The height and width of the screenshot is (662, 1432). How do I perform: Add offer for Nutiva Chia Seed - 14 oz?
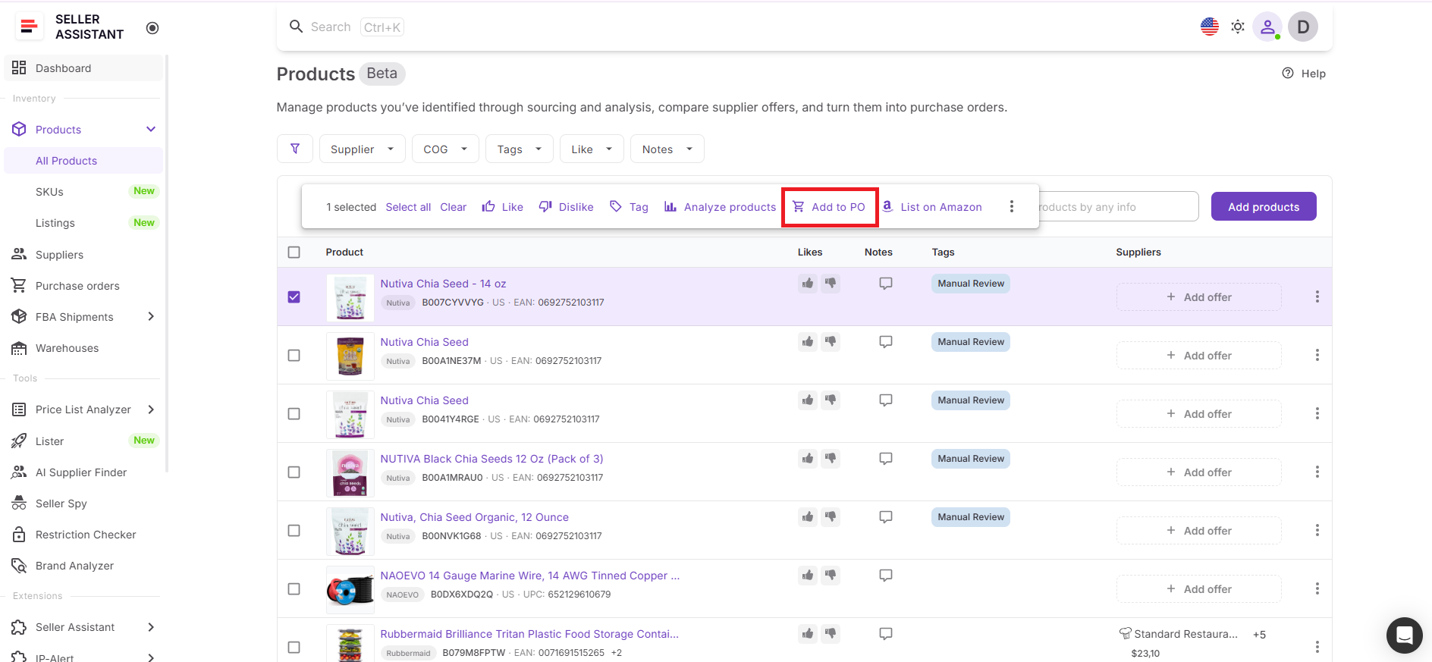(x=1198, y=297)
